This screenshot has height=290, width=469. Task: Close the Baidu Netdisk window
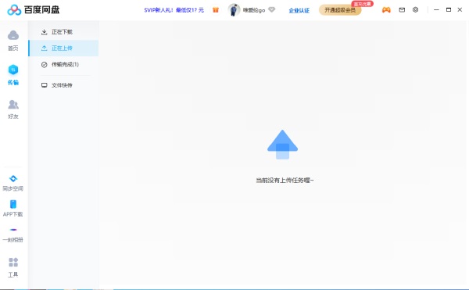coord(460,10)
